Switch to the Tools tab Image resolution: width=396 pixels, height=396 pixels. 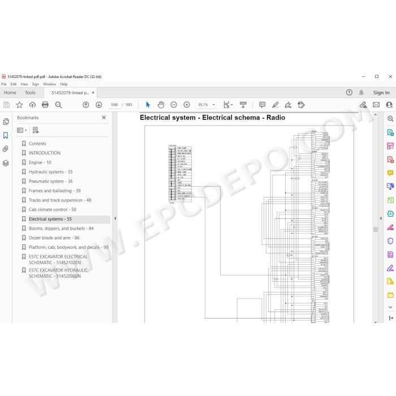[x=30, y=93]
